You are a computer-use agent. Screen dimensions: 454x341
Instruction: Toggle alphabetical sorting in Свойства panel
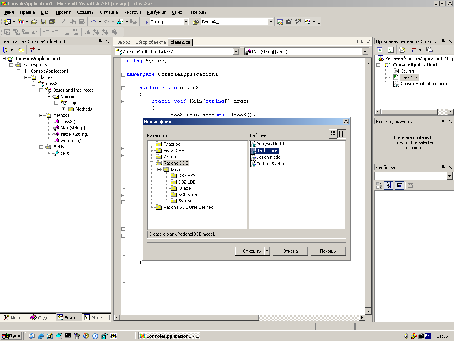click(x=389, y=185)
